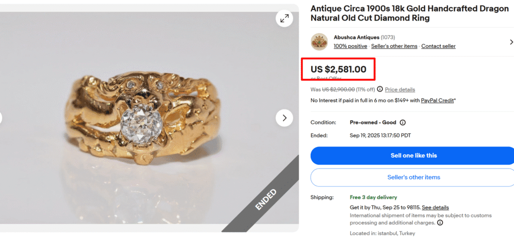Open the info icon beside the discount

coord(380,89)
